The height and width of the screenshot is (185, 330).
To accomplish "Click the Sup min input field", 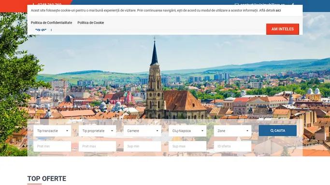I will point(142,146).
